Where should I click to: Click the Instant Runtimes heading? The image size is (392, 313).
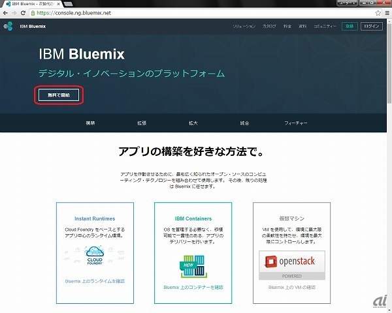pyautogui.click(x=95, y=218)
